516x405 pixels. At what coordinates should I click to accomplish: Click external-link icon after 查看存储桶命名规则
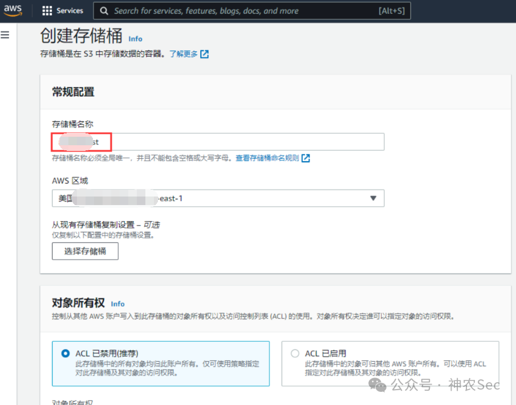(306, 158)
